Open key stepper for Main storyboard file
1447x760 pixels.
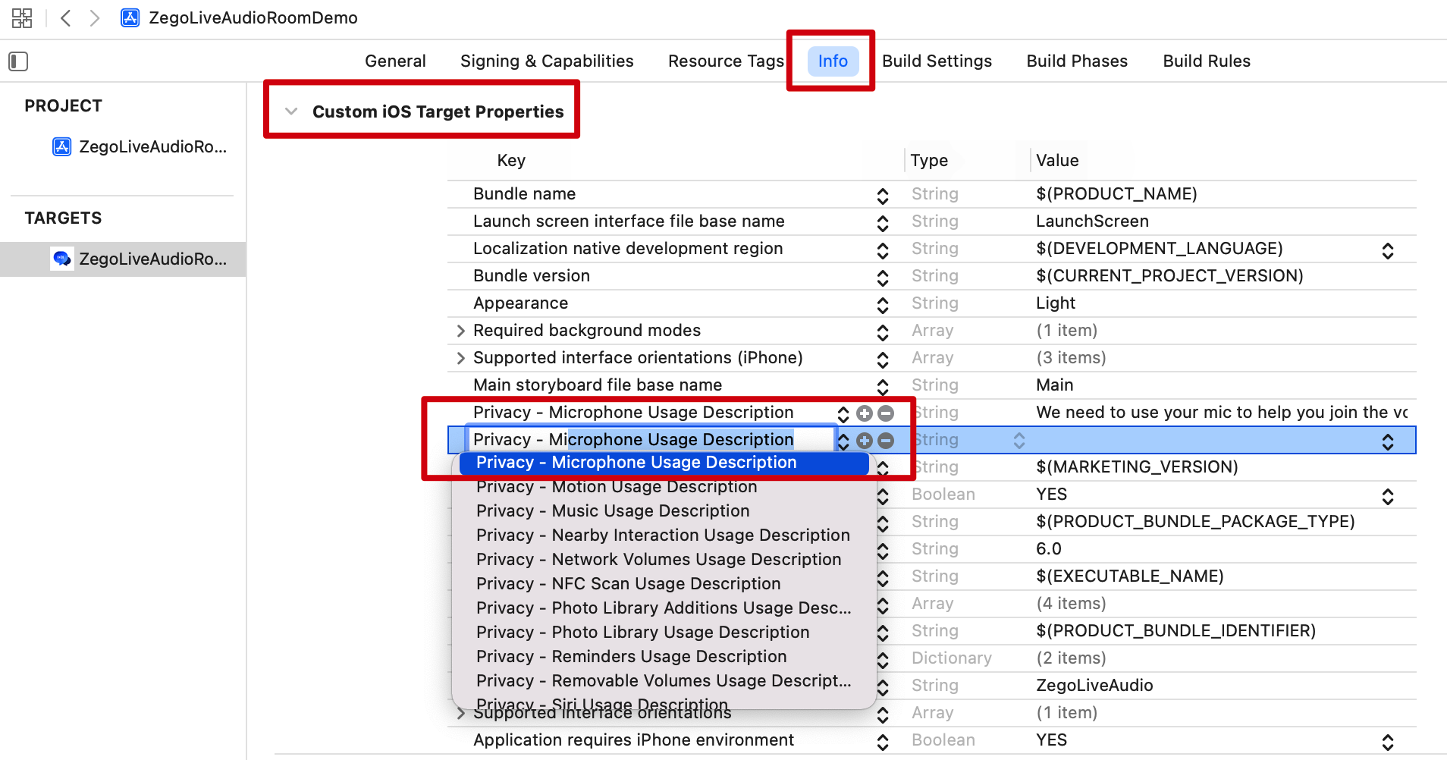[x=883, y=387]
